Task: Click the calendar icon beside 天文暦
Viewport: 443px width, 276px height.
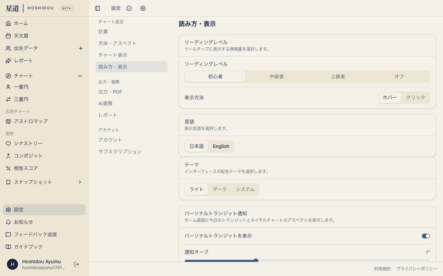Action: pyautogui.click(x=8, y=36)
